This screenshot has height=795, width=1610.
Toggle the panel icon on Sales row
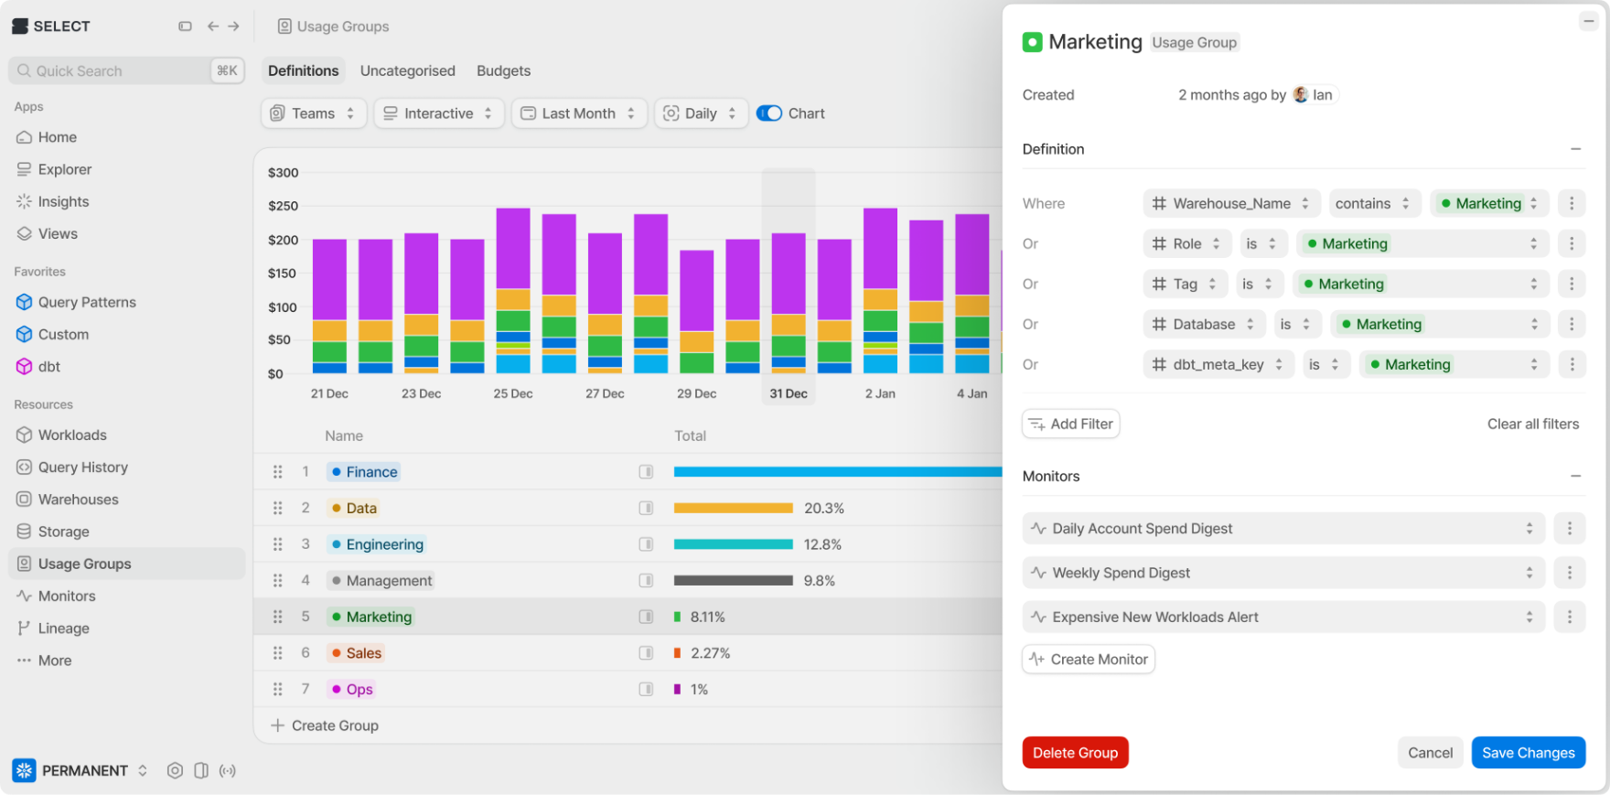(x=646, y=653)
